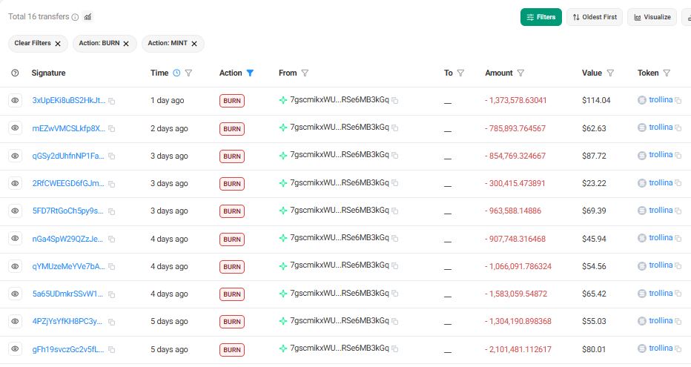Copy trollina token in the $114.04 row

coord(678,101)
